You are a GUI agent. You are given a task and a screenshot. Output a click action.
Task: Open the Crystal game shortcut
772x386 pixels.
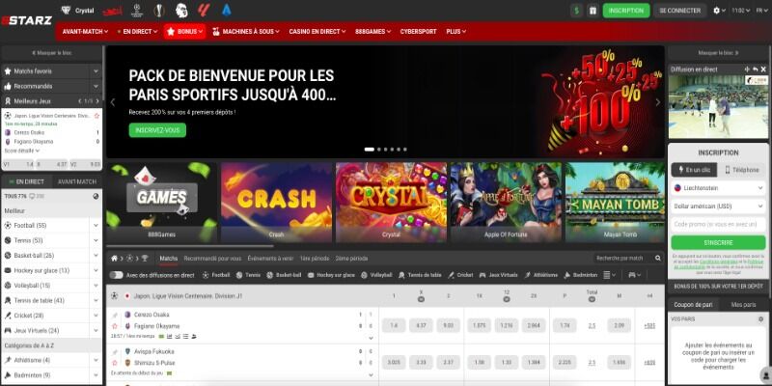(x=78, y=11)
